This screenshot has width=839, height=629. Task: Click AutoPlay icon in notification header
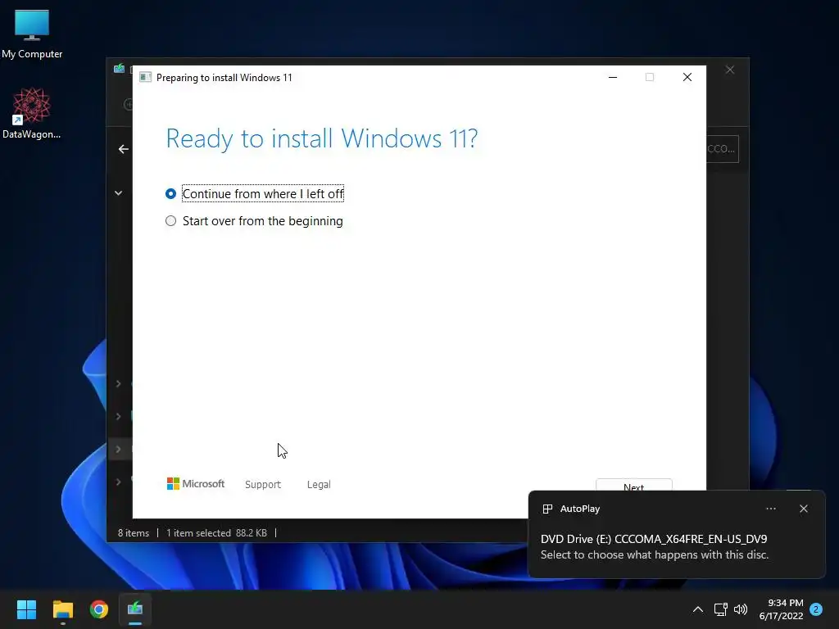(547, 509)
